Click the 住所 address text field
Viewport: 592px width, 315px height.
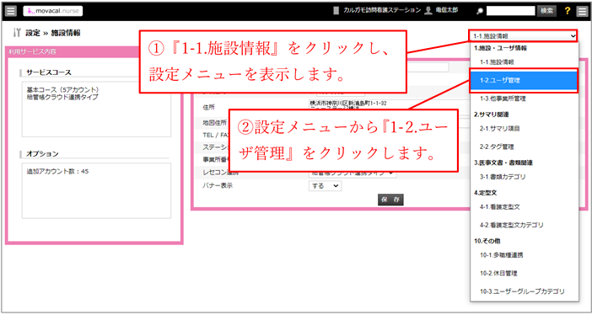[x=389, y=105]
